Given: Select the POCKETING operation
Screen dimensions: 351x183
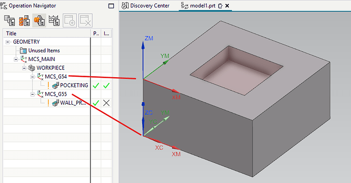Looking at the screenshot, I should (x=74, y=85).
